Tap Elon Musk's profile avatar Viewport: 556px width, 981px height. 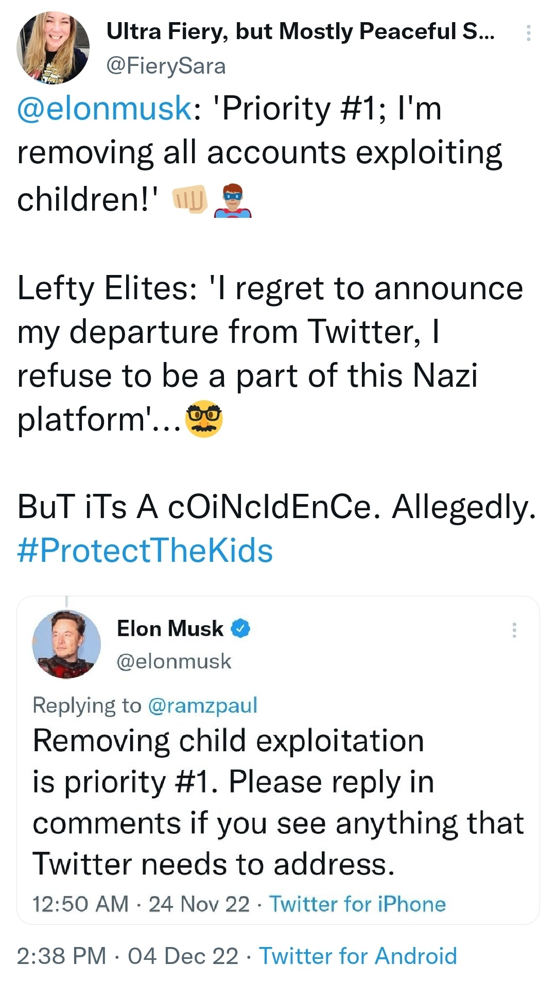click(x=66, y=644)
